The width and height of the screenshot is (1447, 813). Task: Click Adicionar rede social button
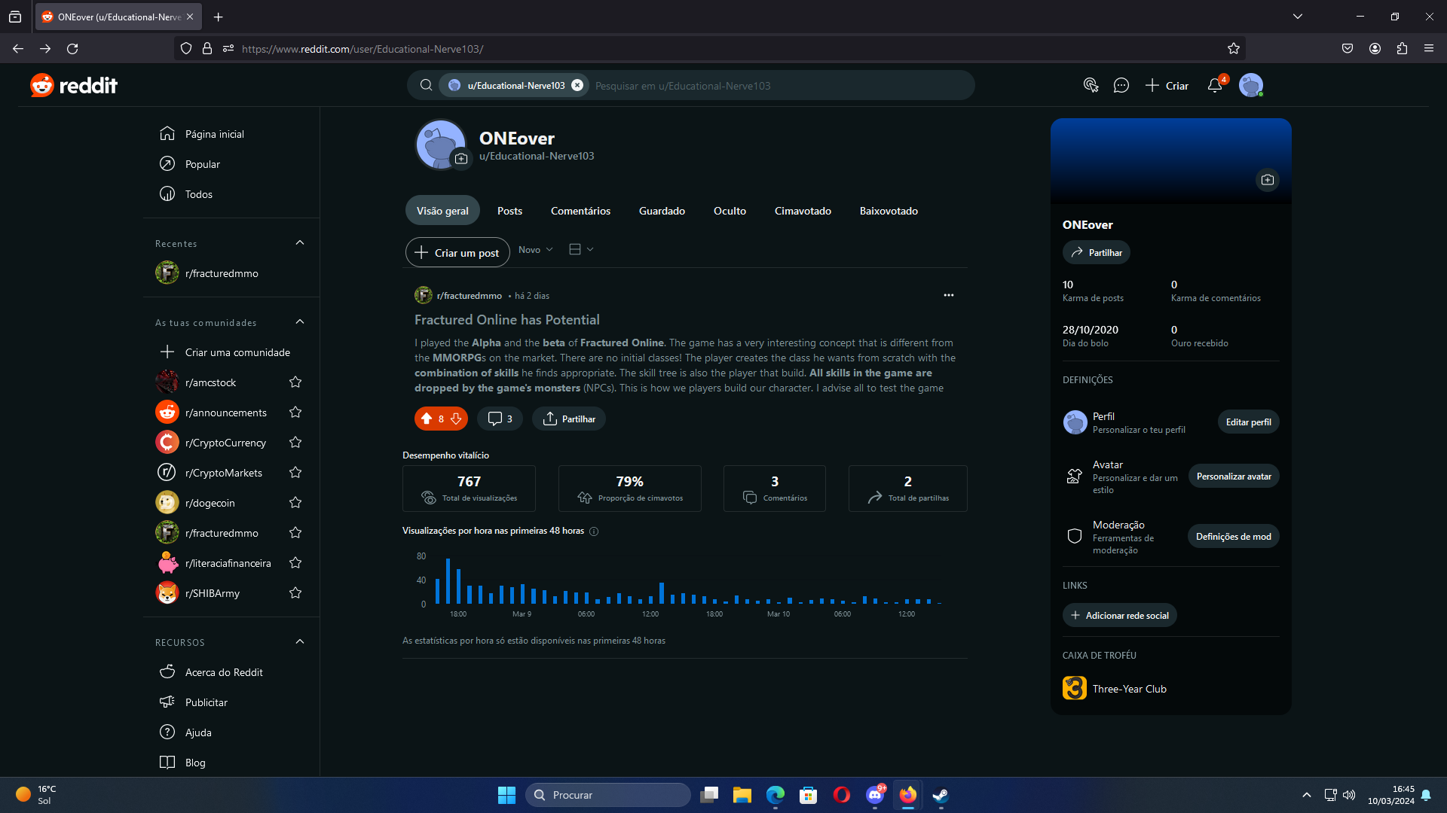(1120, 616)
